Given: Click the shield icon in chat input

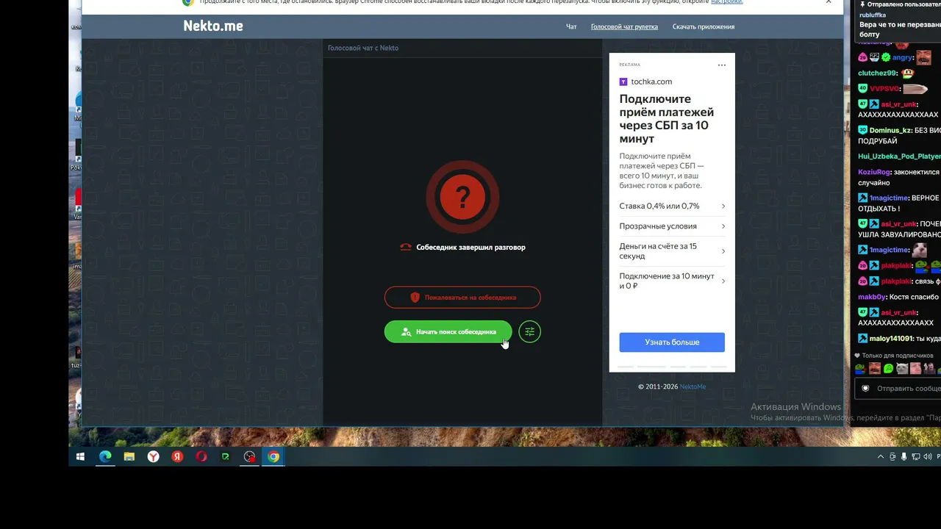Looking at the screenshot, I should (865, 389).
